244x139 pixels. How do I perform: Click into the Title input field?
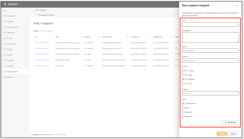point(210,25)
